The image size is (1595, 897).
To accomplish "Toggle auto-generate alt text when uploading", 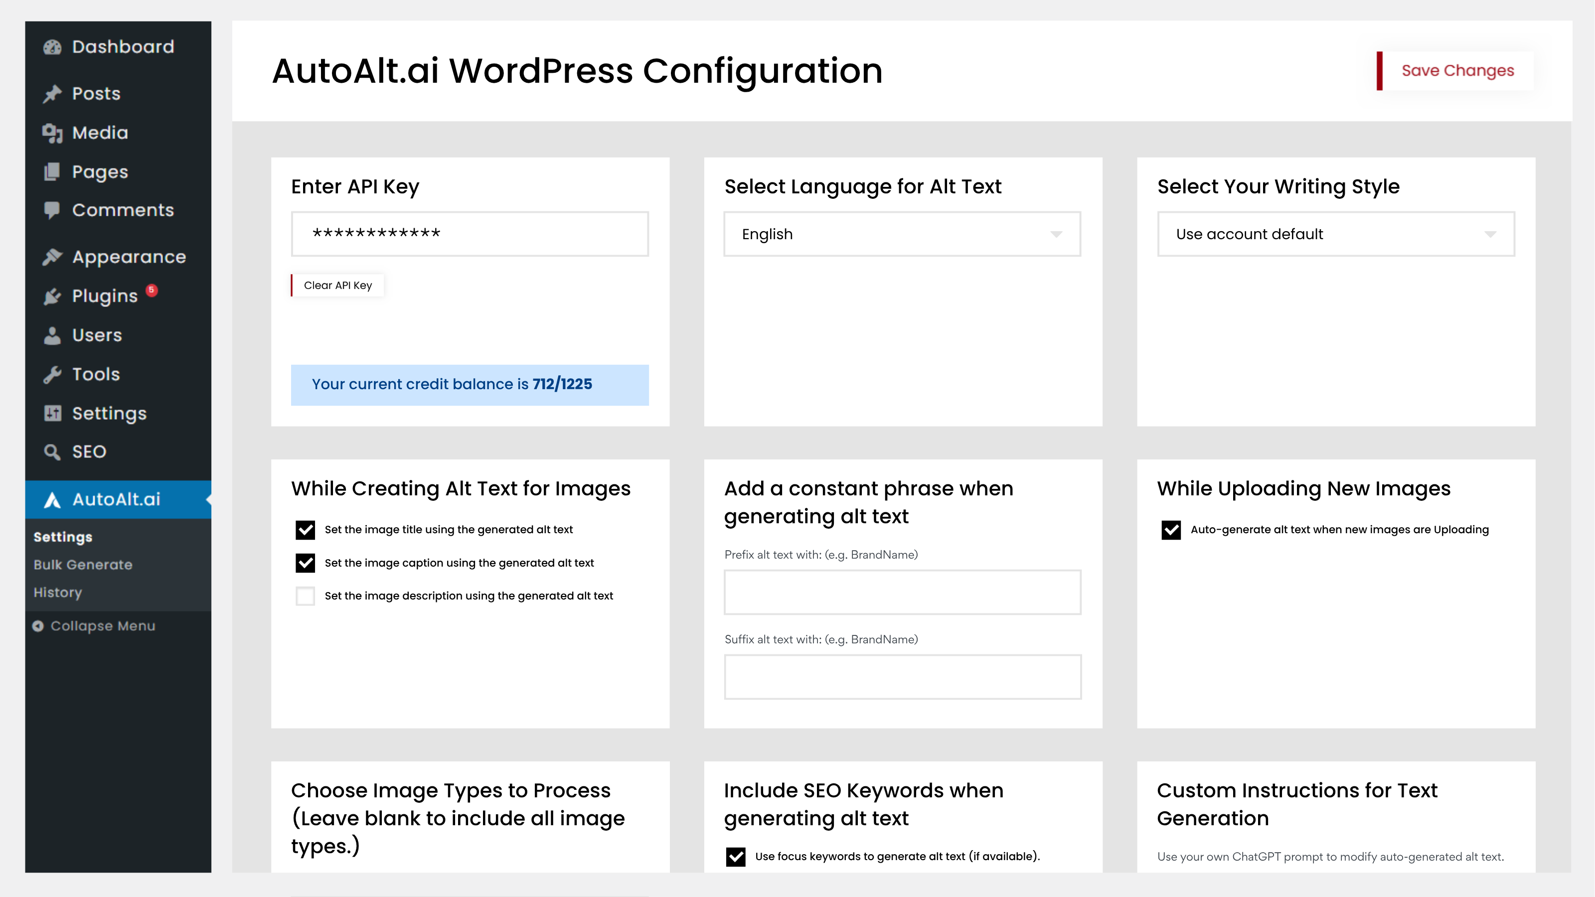I will tap(1171, 530).
